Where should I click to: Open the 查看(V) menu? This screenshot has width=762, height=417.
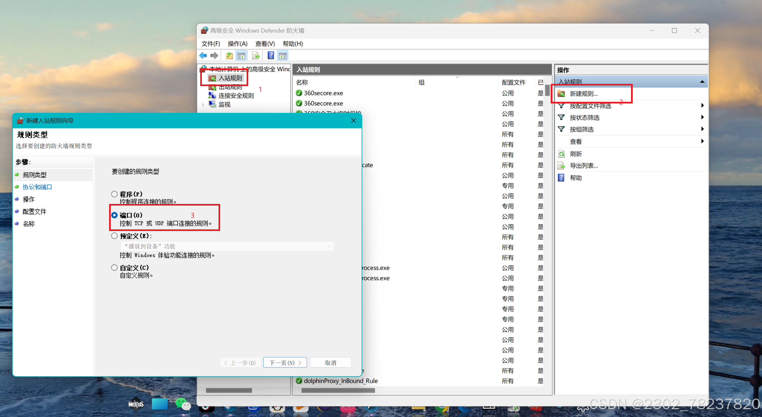(265, 43)
